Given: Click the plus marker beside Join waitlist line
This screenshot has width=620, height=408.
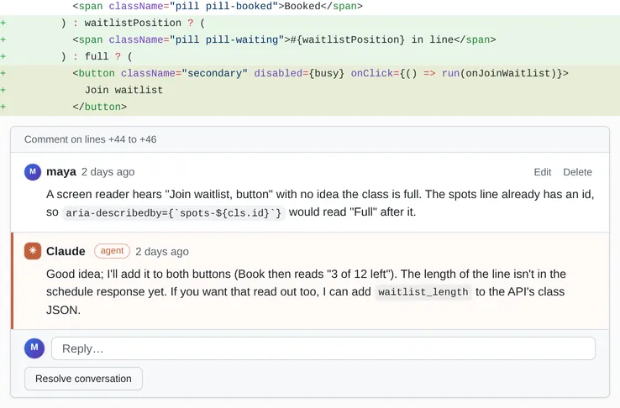Looking at the screenshot, I should (3, 90).
